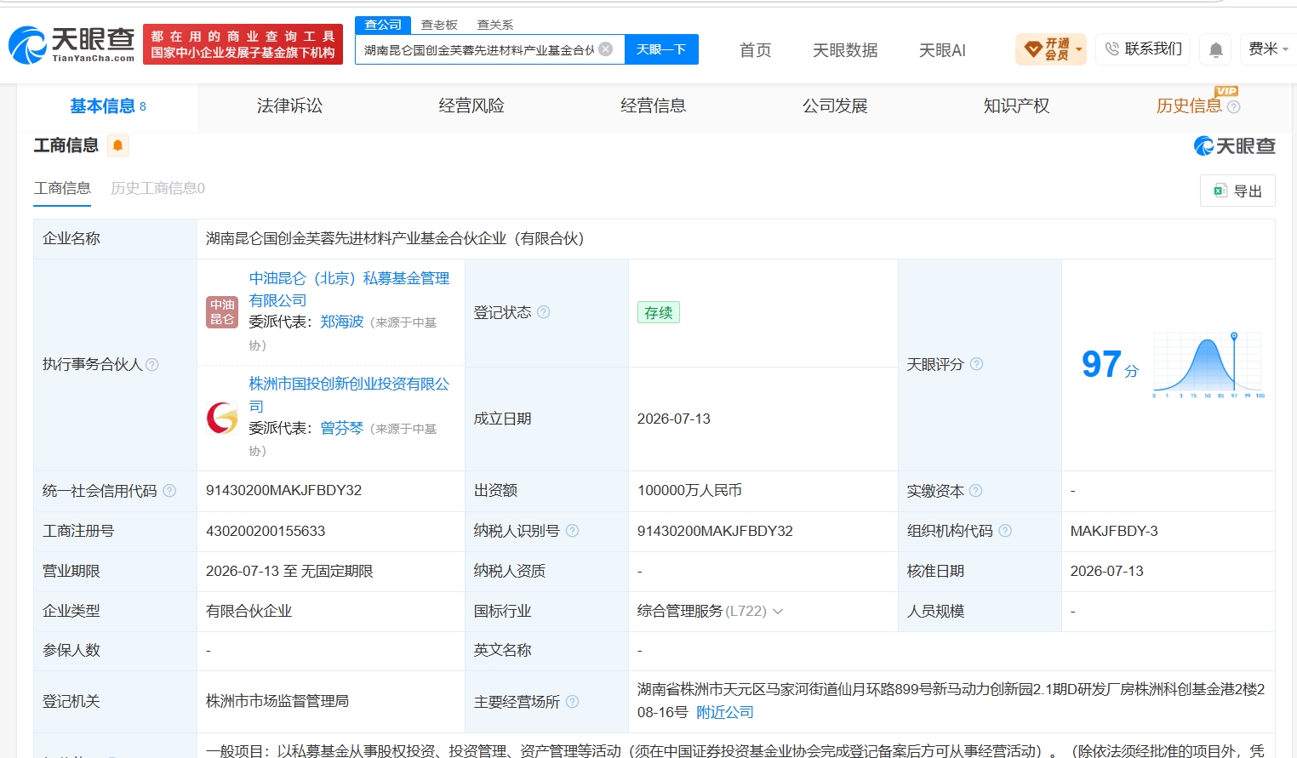Click the 天眼一下 search button

[x=661, y=49]
